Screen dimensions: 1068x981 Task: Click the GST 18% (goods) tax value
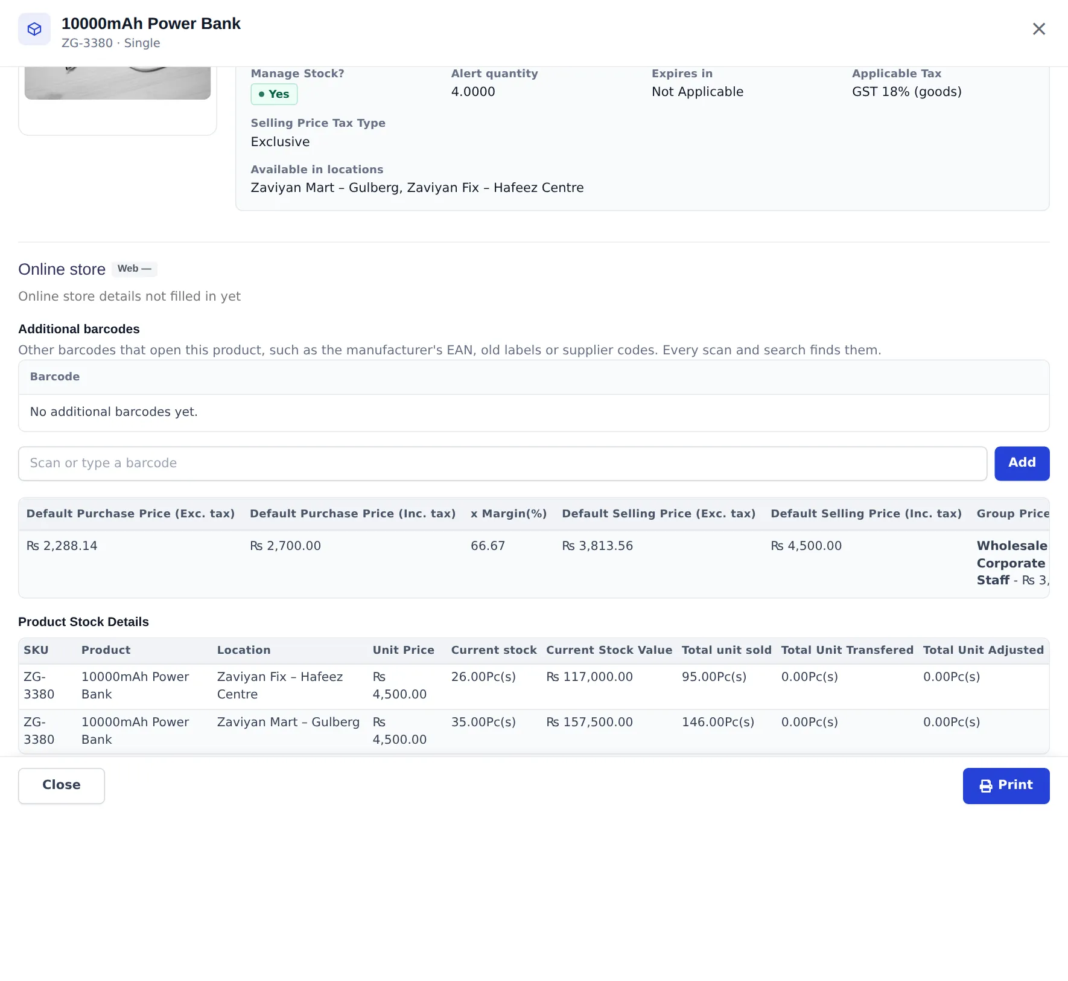(x=906, y=92)
